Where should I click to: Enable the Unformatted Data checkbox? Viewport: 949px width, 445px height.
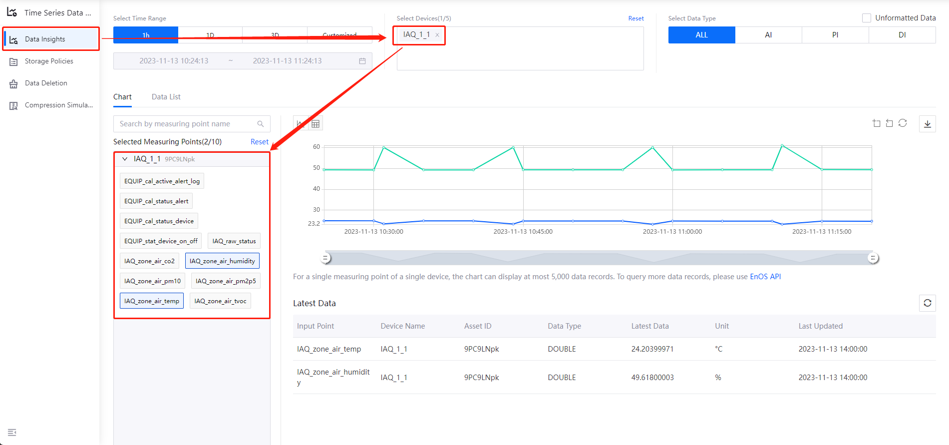pyautogui.click(x=867, y=18)
